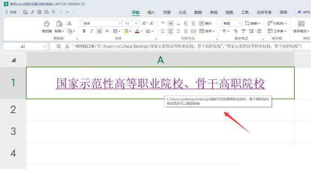The height and width of the screenshot is (169, 311).
Task: Apply thousands separator style
Action: tap(243, 31)
